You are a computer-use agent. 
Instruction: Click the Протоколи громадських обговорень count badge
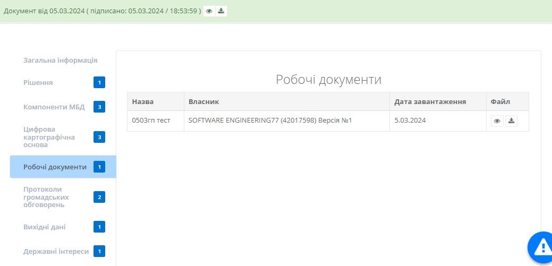(99, 198)
